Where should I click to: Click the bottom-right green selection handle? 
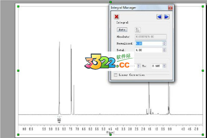coord(203,135)
